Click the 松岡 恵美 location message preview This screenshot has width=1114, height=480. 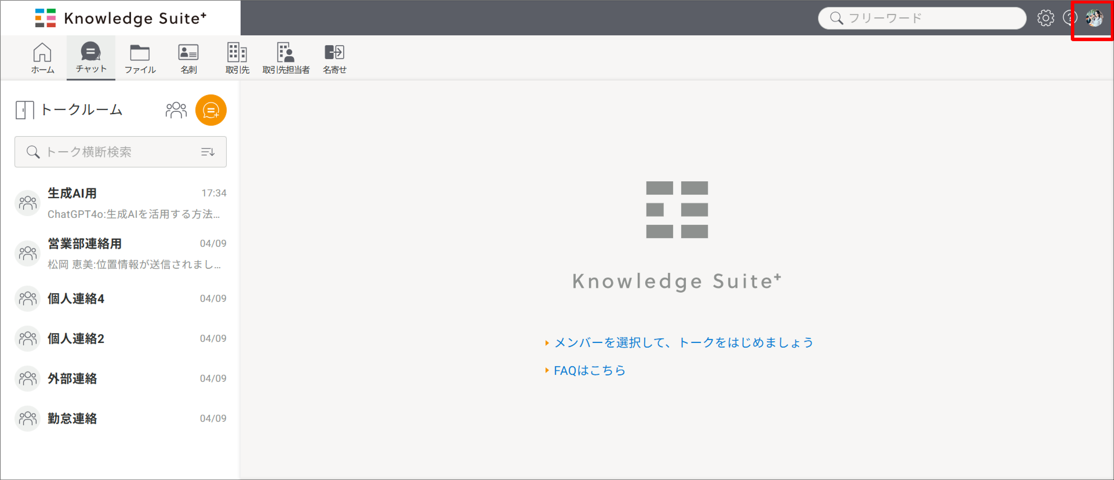click(x=134, y=264)
